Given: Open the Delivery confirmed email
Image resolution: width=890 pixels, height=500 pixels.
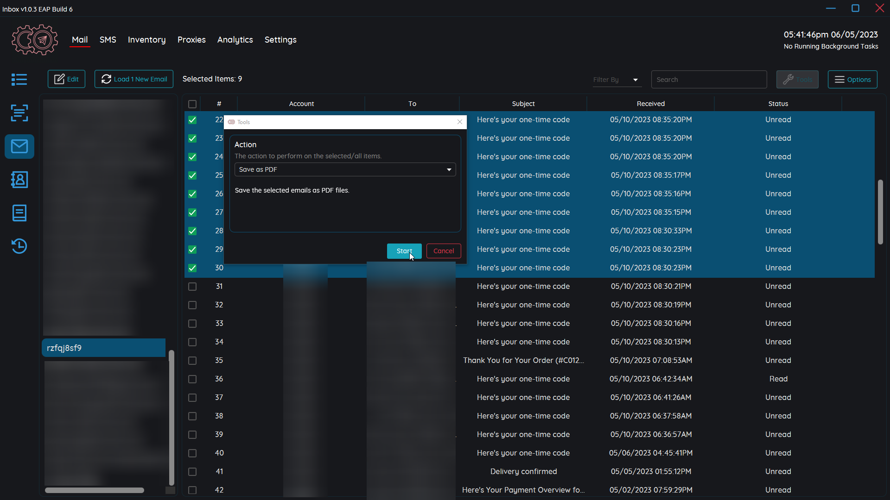Looking at the screenshot, I should coord(523,471).
